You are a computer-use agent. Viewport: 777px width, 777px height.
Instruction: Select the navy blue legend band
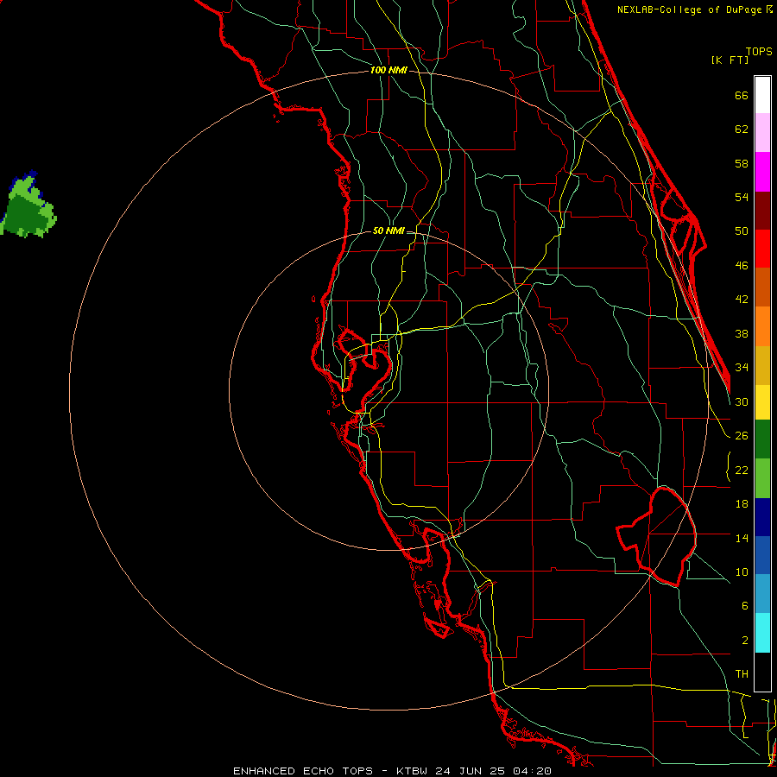[x=762, y=517]
